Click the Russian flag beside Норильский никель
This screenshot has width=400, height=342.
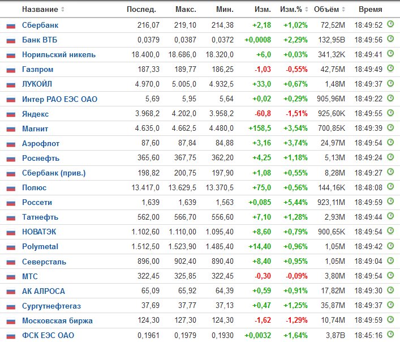click(11, 55)
